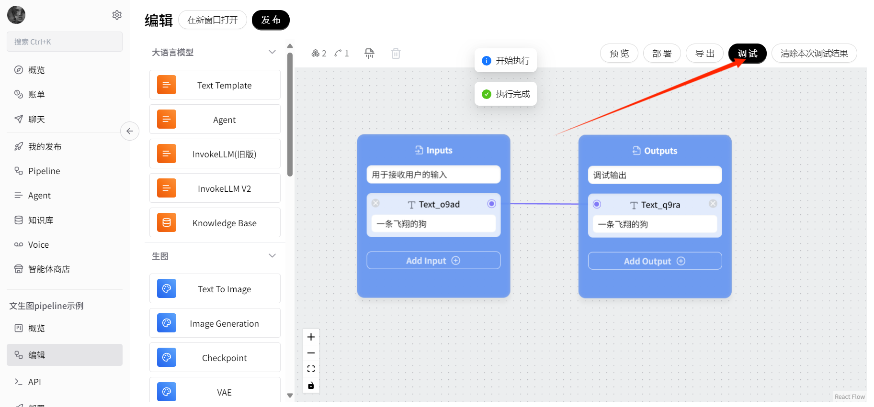The image size is (874, 407).
Task: Open the Pipeline menu item
Action: (x=44, y=171)
